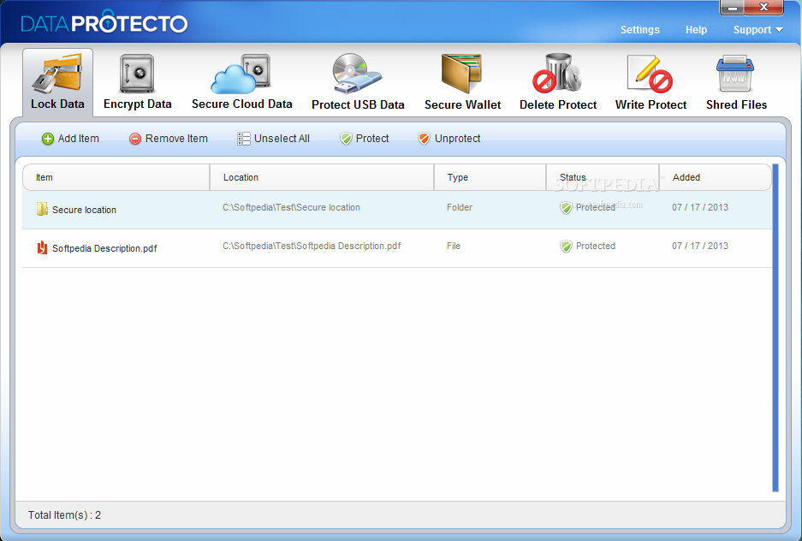This screenshot has height=541, width=802.
Task: Select the Softpedia Description.pdf item name
Action: (x=104, y=248)
